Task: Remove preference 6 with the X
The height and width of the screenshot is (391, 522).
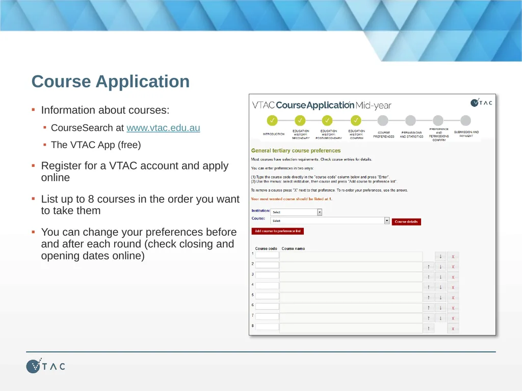Action: (453, 308)
